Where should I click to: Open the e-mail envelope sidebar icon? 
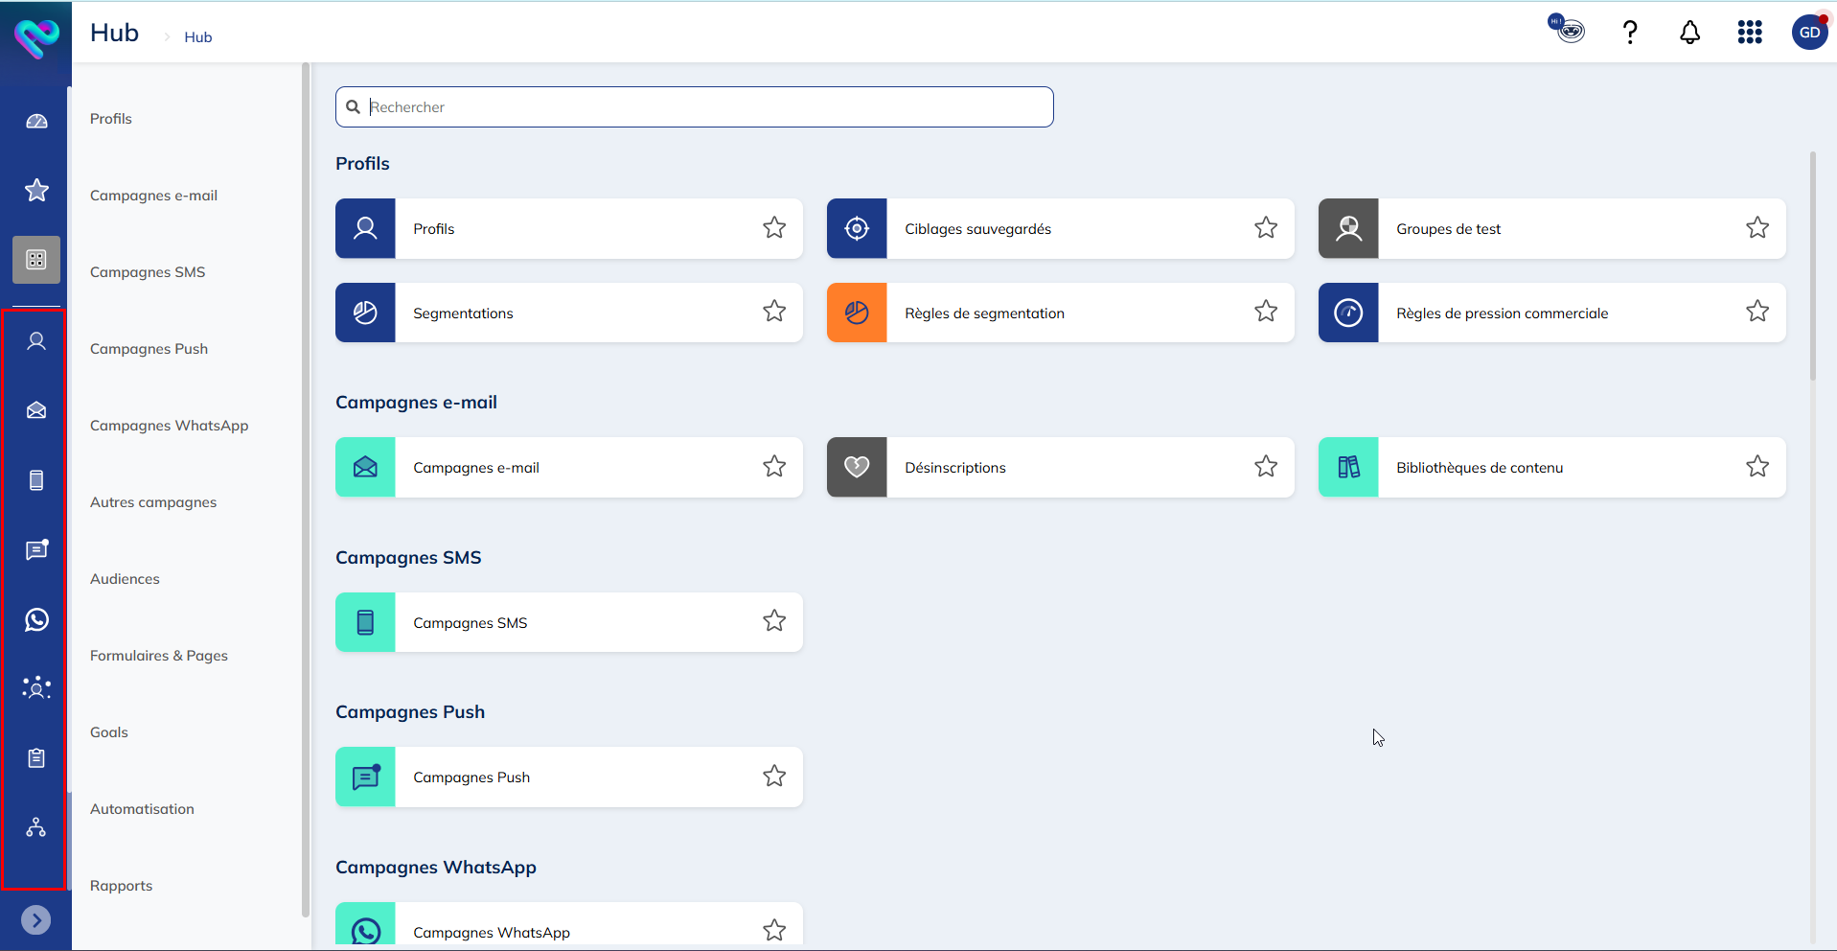pos(36,410)
